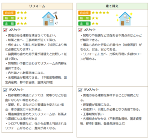Click the red メリット checkmark in 建て替え
150x138 pixels.
point(80,30)
